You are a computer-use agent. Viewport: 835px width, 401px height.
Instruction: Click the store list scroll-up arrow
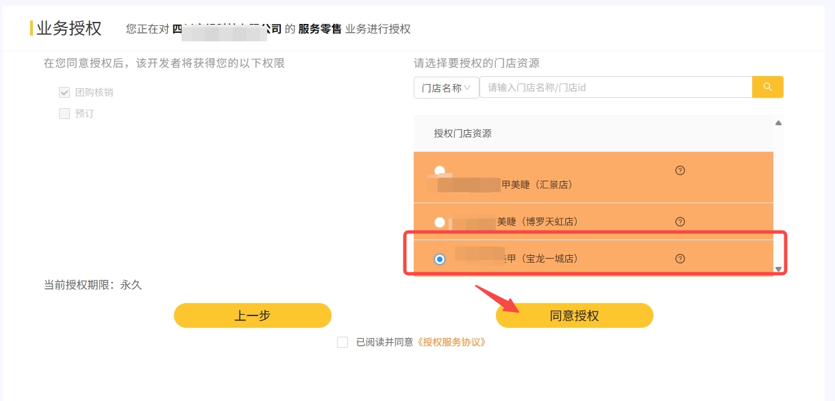click(x=778, y=123)
